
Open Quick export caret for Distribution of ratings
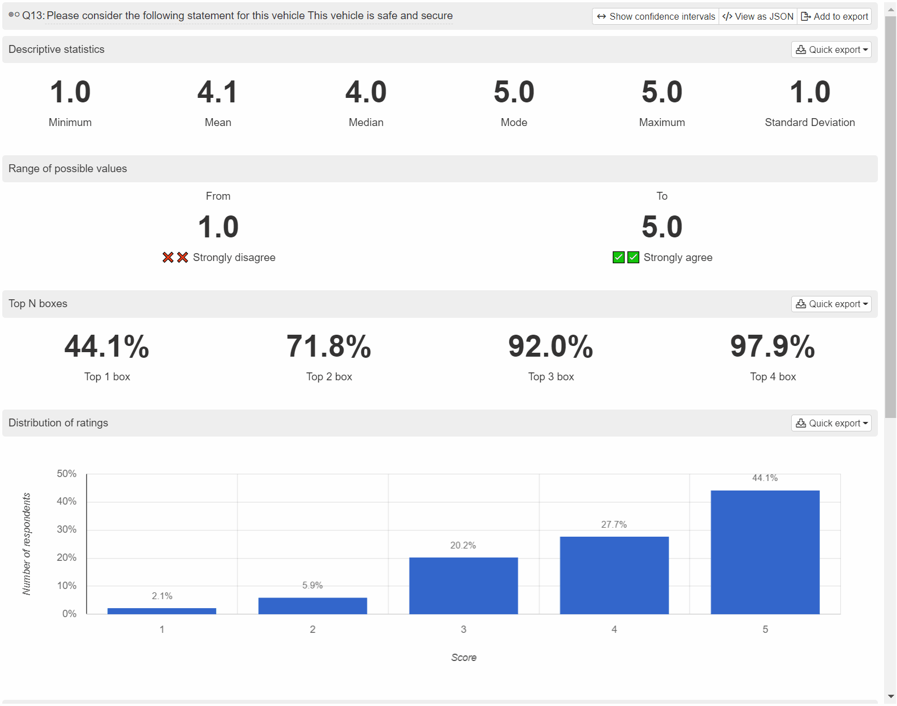tap(865, 423)
